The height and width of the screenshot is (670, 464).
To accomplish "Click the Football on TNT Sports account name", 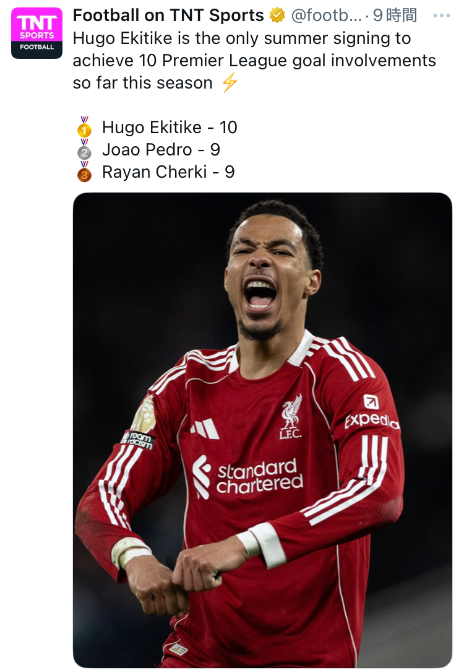I will click(x=168, y=15).
